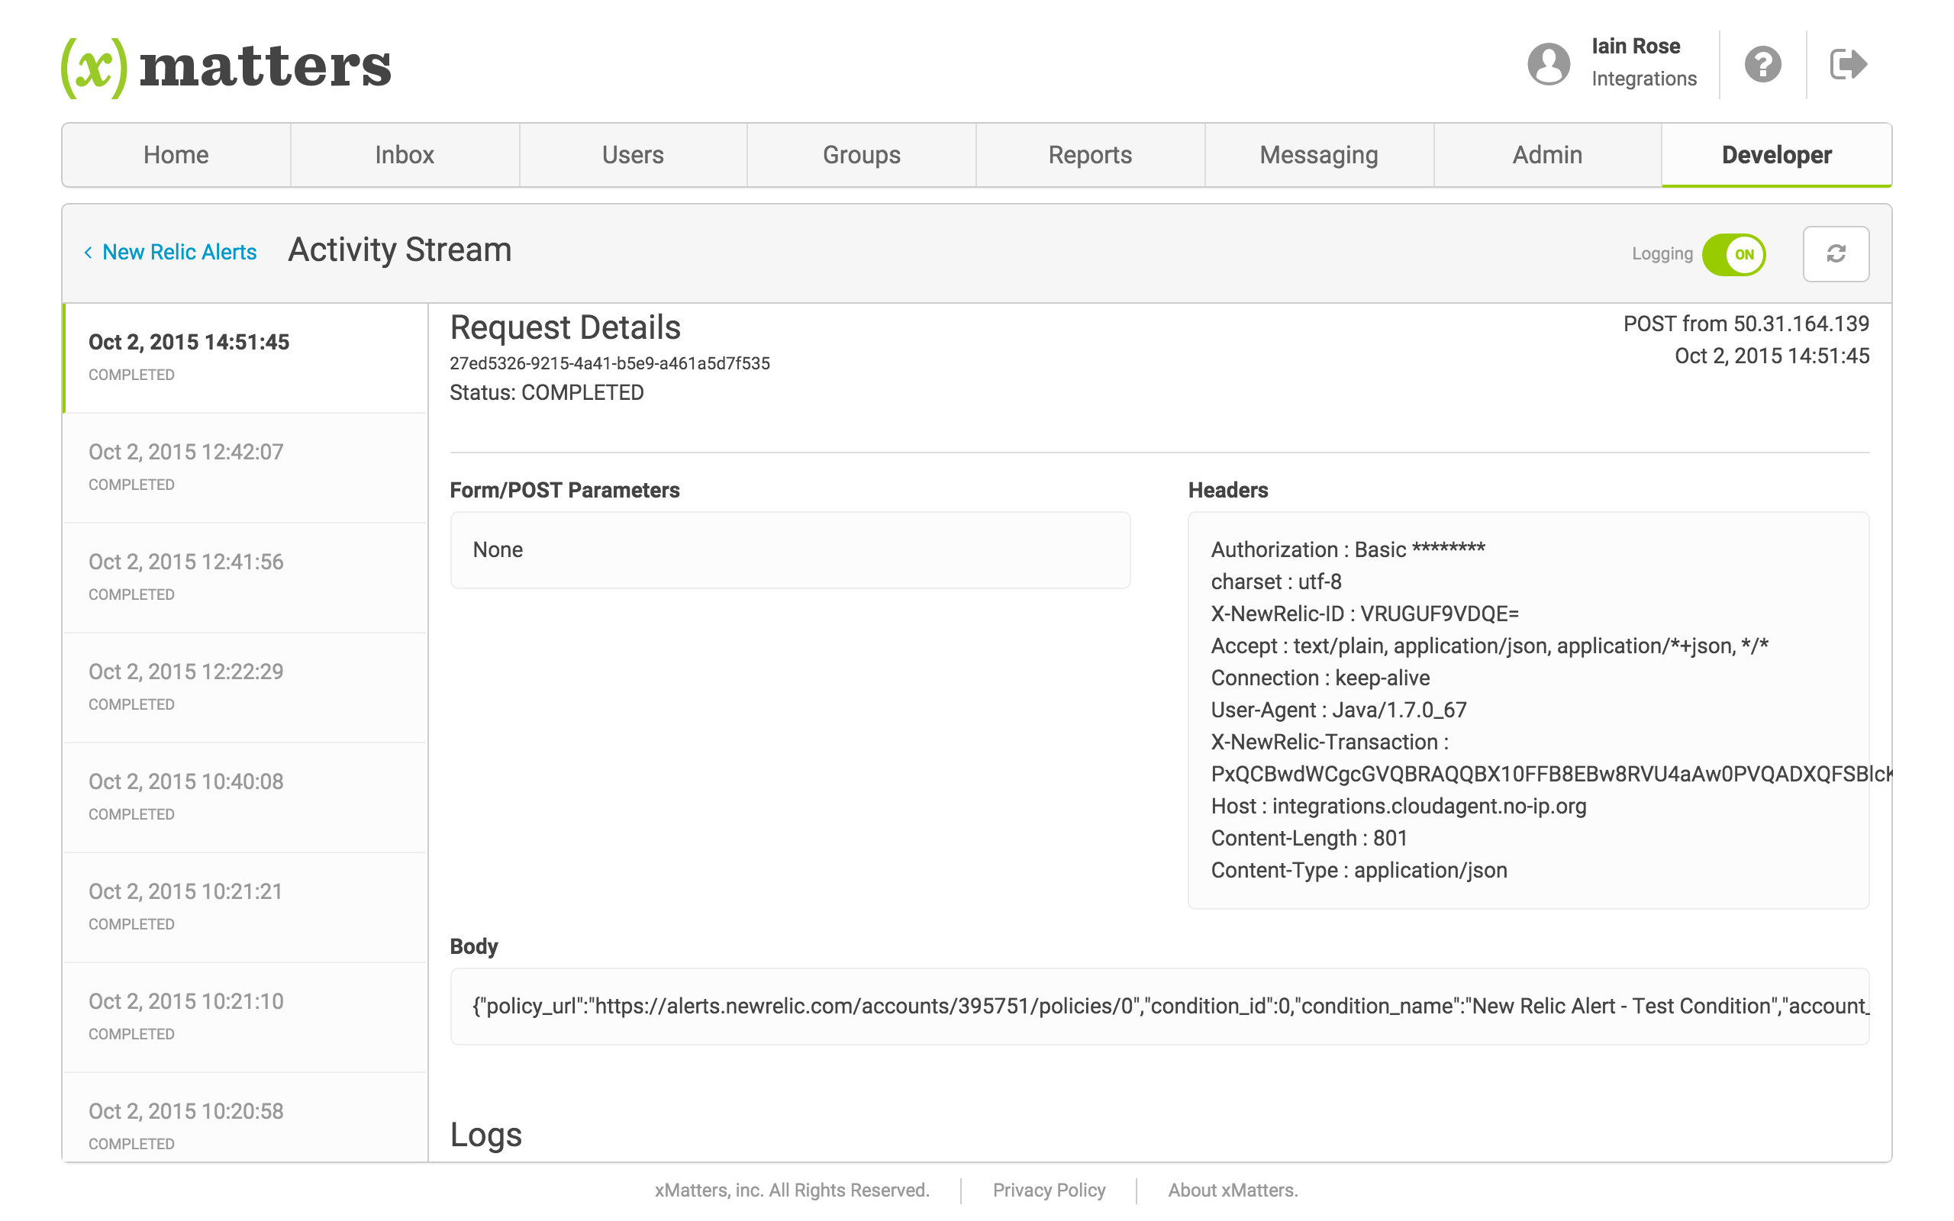Image resolution: width=1954 pixels, height=1221 pixels.
Task: Open the Home tab
Action: 176,155
